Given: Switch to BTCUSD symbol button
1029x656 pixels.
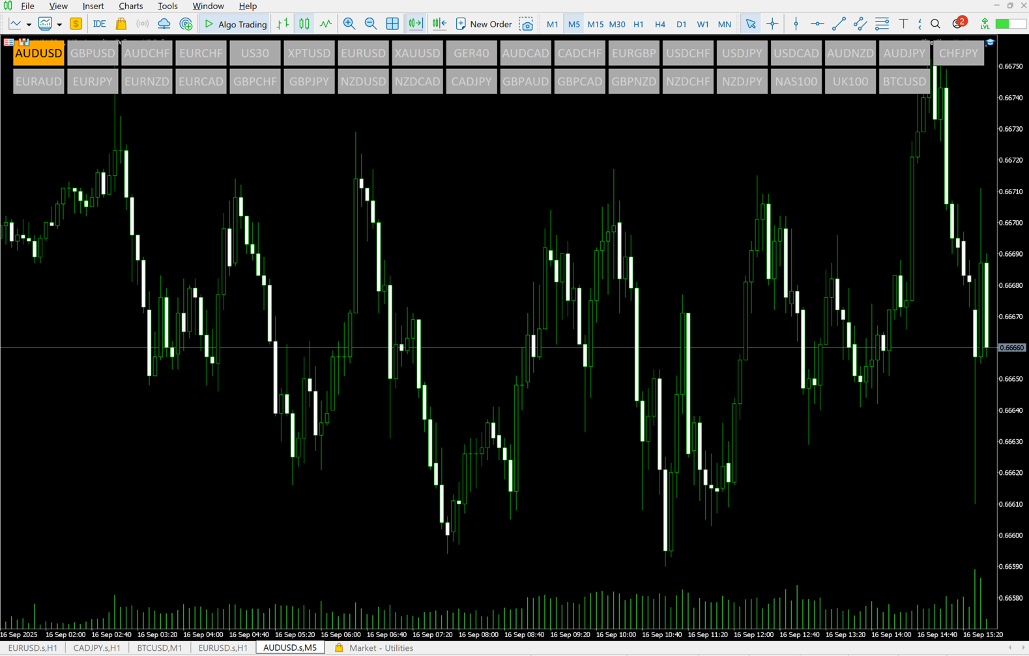Looking at the screenshot, I should click(904, 82).
